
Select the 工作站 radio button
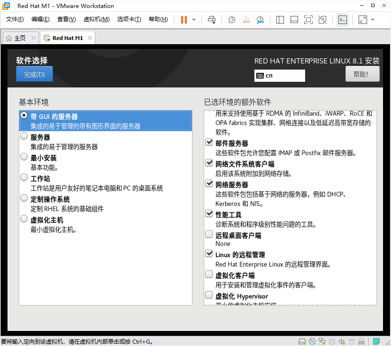coord(24,178)
